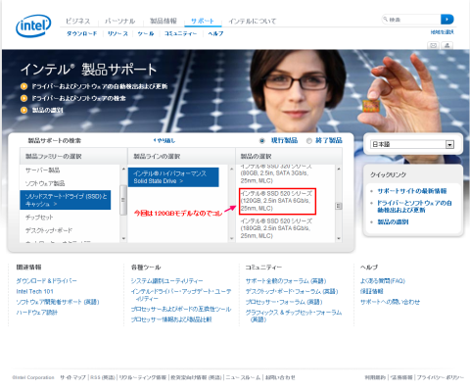Select ソリッドステート・ドライブ (SSD) とキャッシュ family
This screenshot has width=470, height=391.
point(66,200)
